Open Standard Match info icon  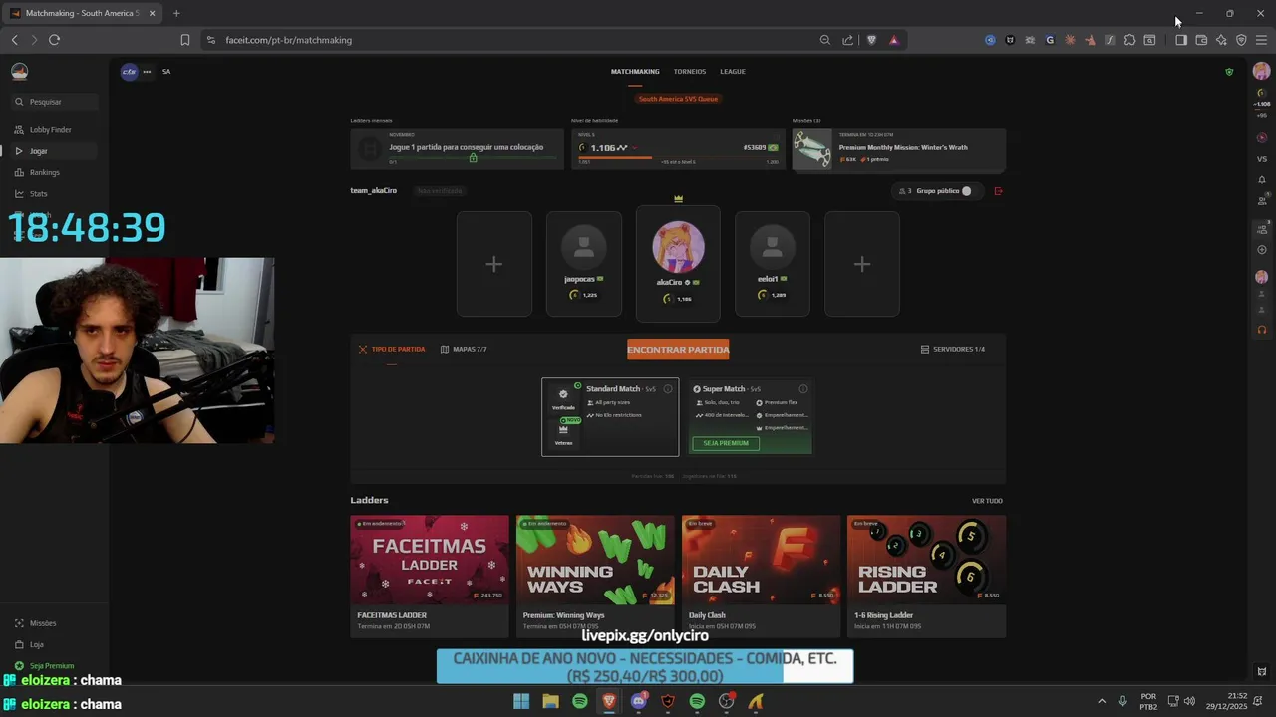pyautogui.click(x=668, y=389)
